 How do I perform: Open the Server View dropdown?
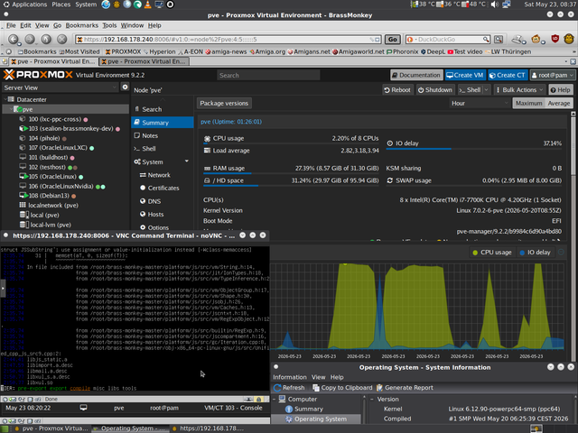click(x=61, y=88)
